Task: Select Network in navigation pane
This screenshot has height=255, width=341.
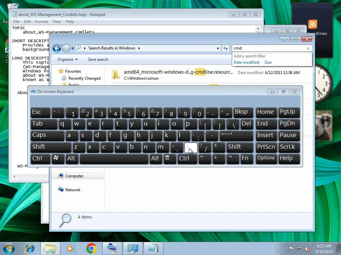Action: click(x=73, y=190)
